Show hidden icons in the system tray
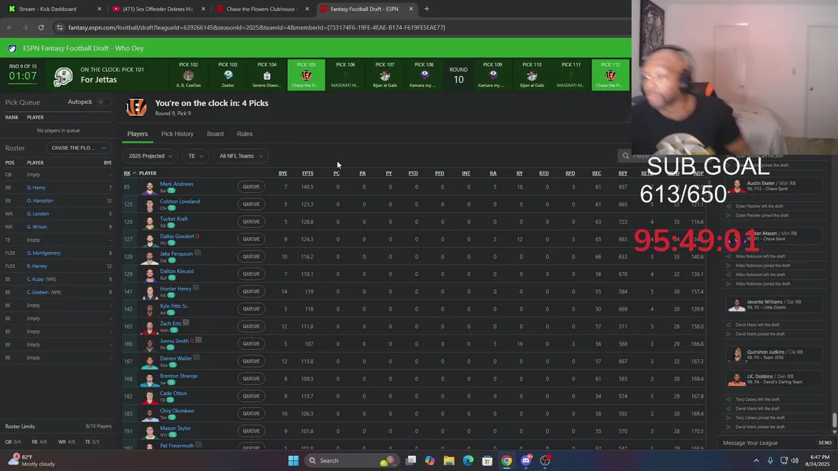This screenshot has height=471, width=838. tap(757, 461)
